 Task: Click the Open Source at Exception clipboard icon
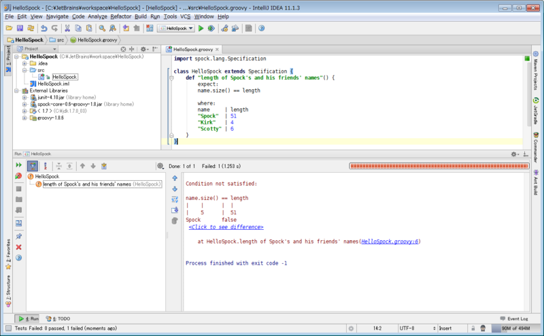[104, 166]
